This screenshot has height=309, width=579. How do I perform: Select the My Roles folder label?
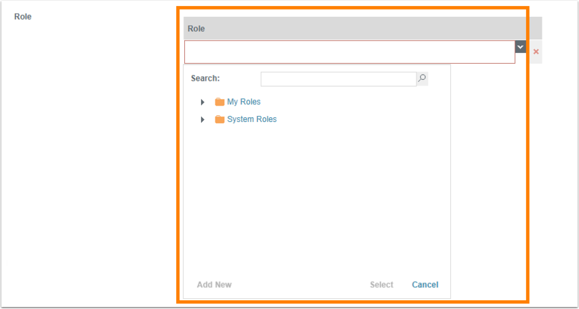[244, 102]
